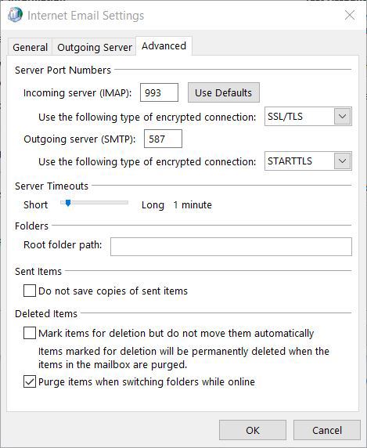
Task: Click the Outlook icon in title bar
Action: coord(15,15)
